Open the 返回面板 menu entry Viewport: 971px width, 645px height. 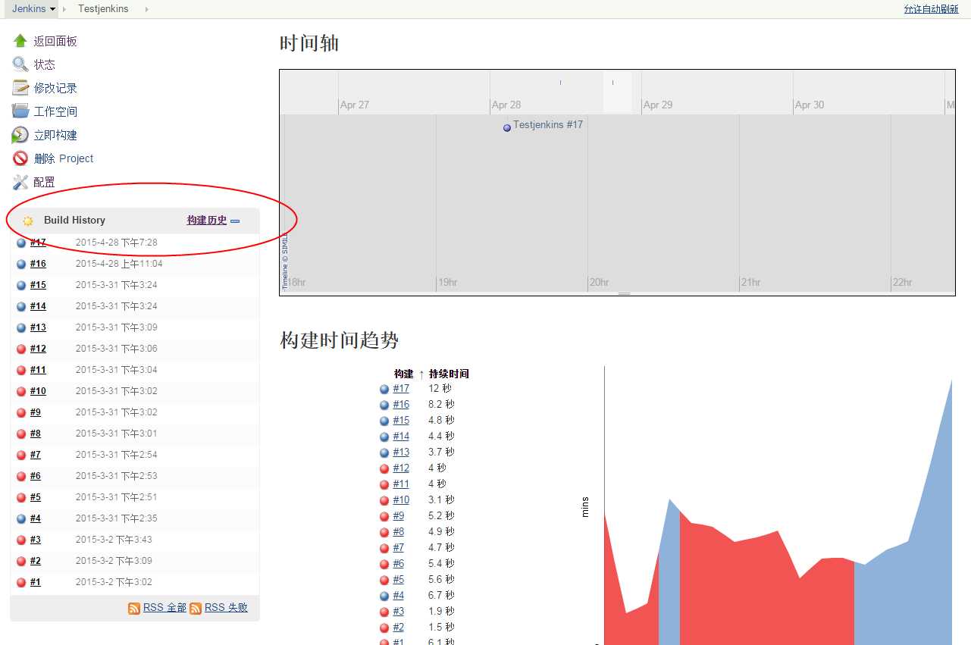pos(55,41)
